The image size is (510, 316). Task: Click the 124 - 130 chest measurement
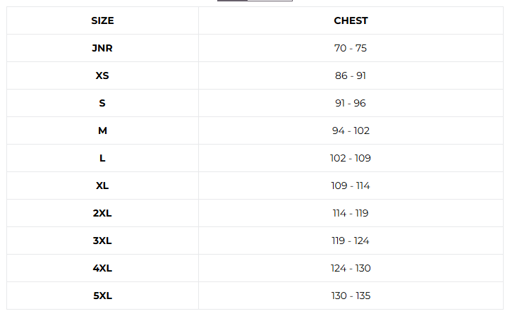tap(351, 268)
